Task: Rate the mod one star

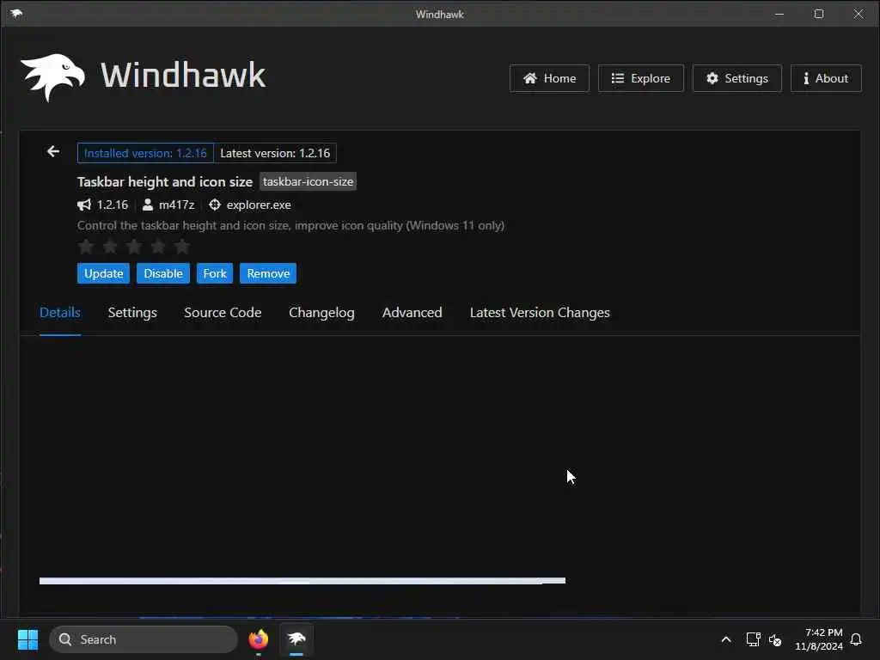Action: pyautogui.click(x=86, y=246)
